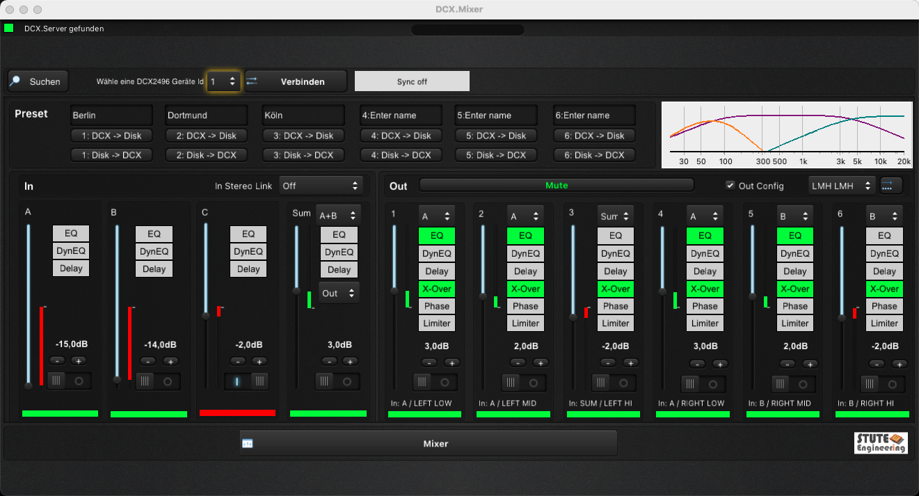Open output 4 source dropdown

(x=705, y=216)
